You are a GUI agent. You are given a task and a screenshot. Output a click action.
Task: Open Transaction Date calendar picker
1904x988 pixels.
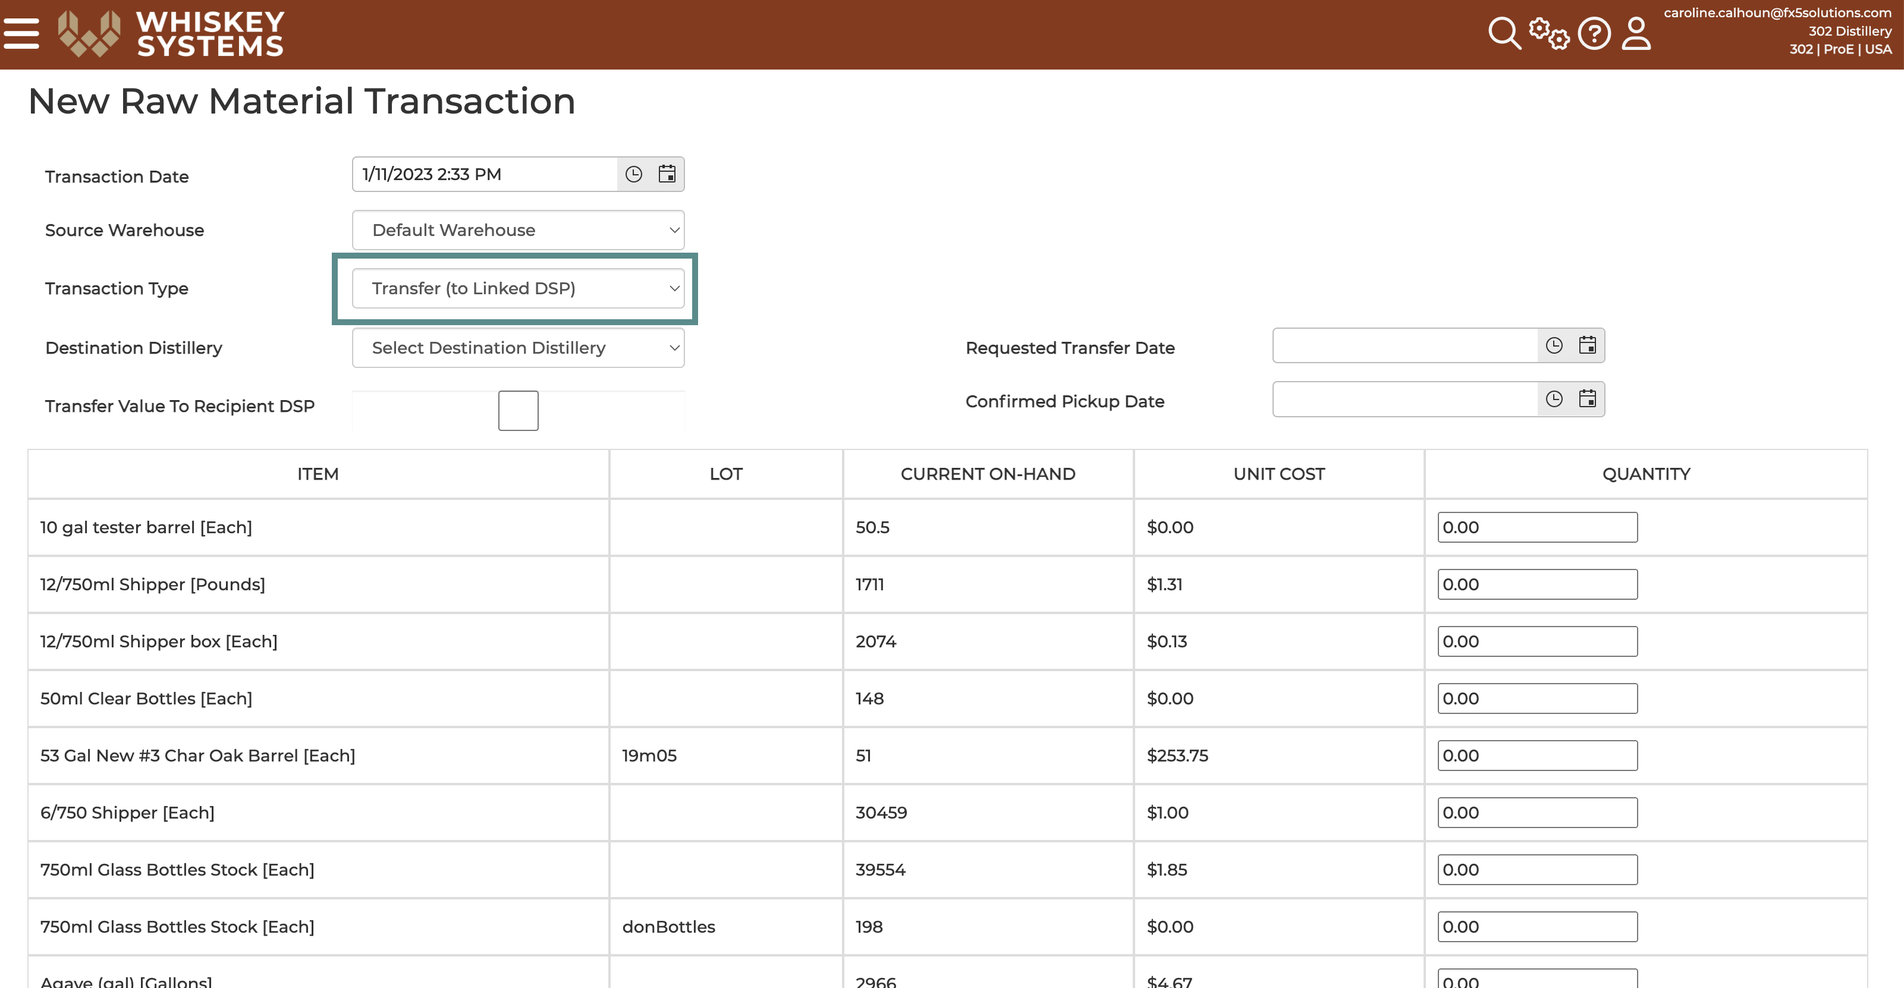667,174
